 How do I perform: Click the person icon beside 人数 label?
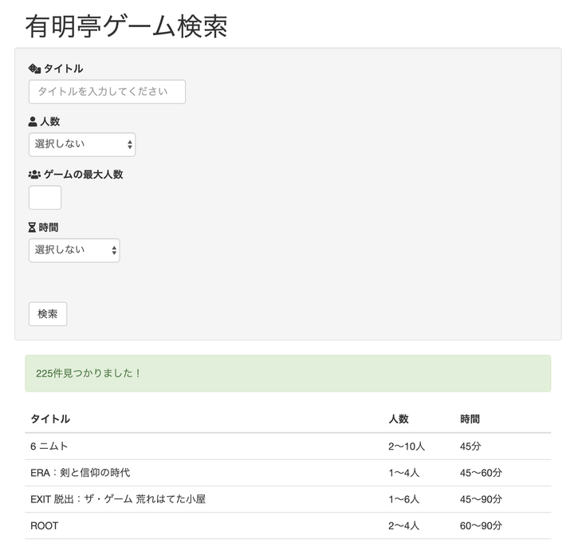click(33, 121)
